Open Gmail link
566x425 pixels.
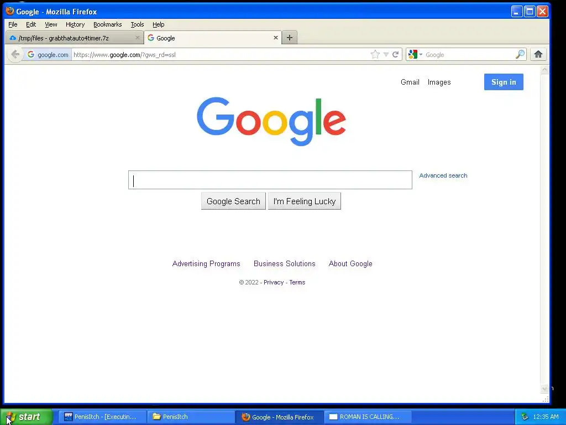point(410,82)
